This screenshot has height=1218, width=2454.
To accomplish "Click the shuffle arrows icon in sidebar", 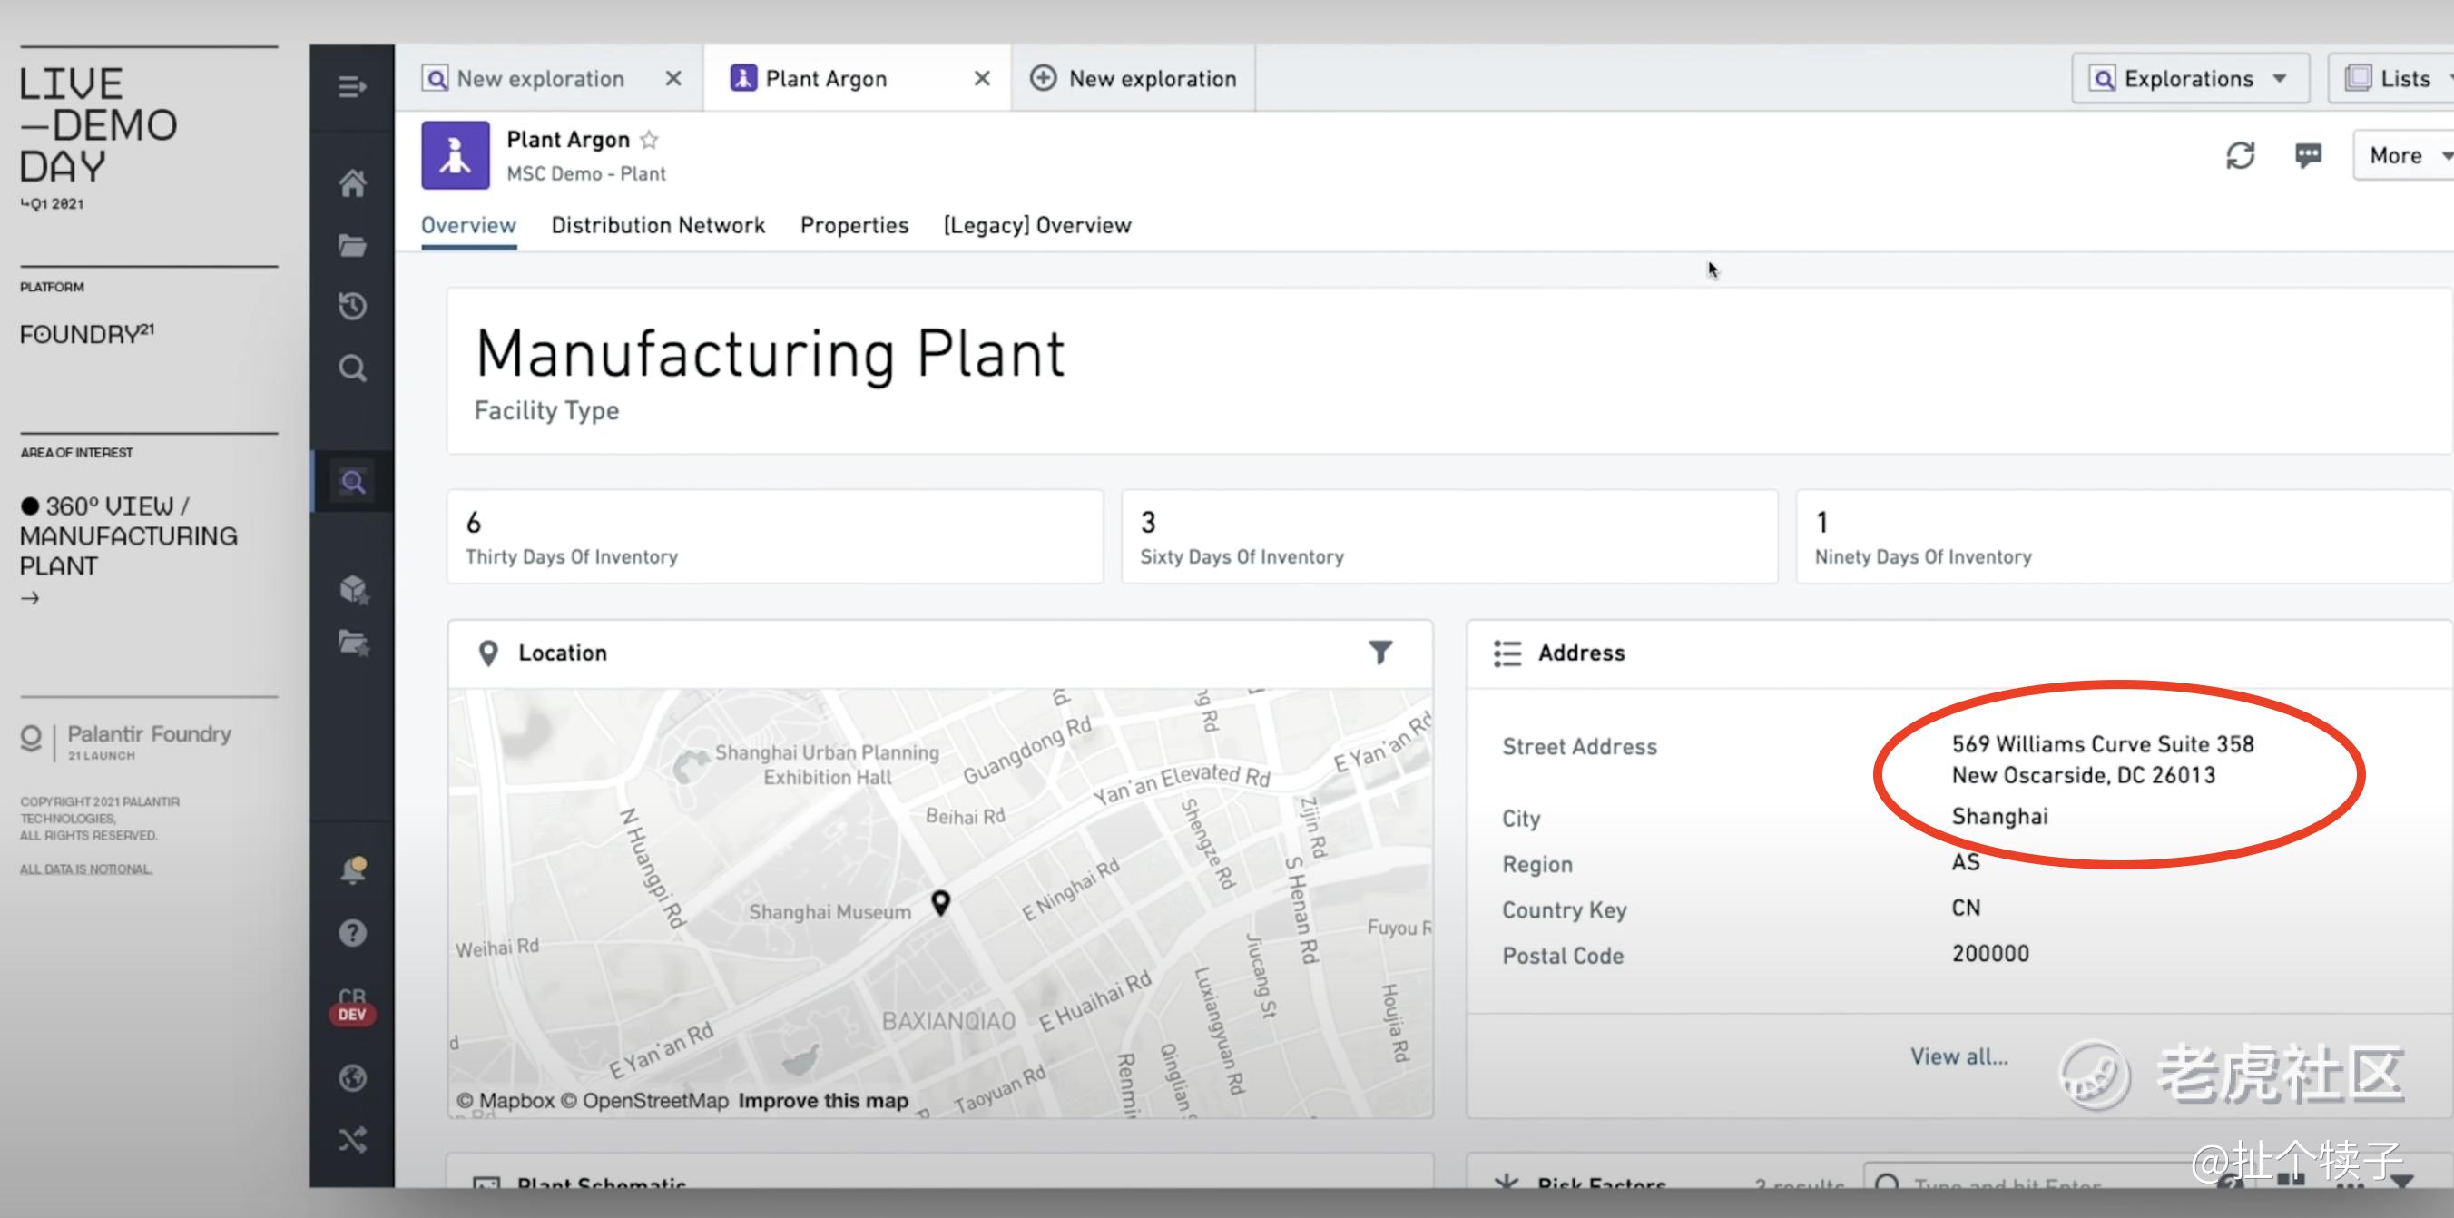I will (x=352, y=1140).
